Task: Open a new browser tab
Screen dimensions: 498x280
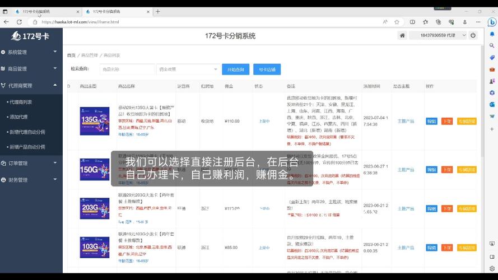Action: pyautogui.click(x=158, y=11)
